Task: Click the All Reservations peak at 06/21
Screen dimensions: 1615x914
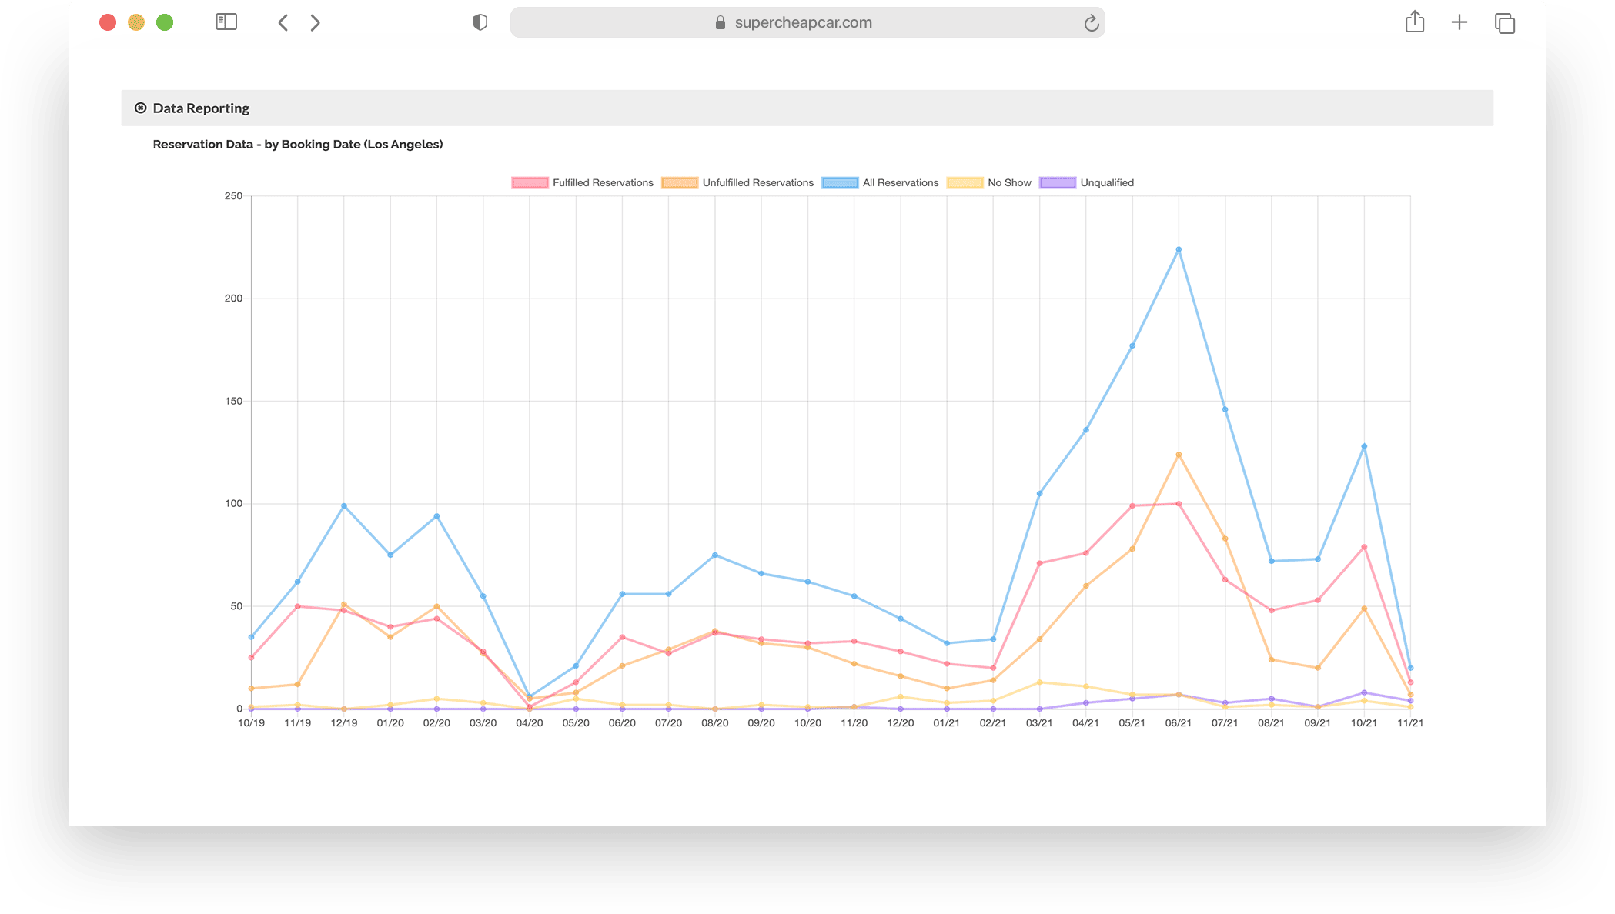Action: tap(1179, 249)
